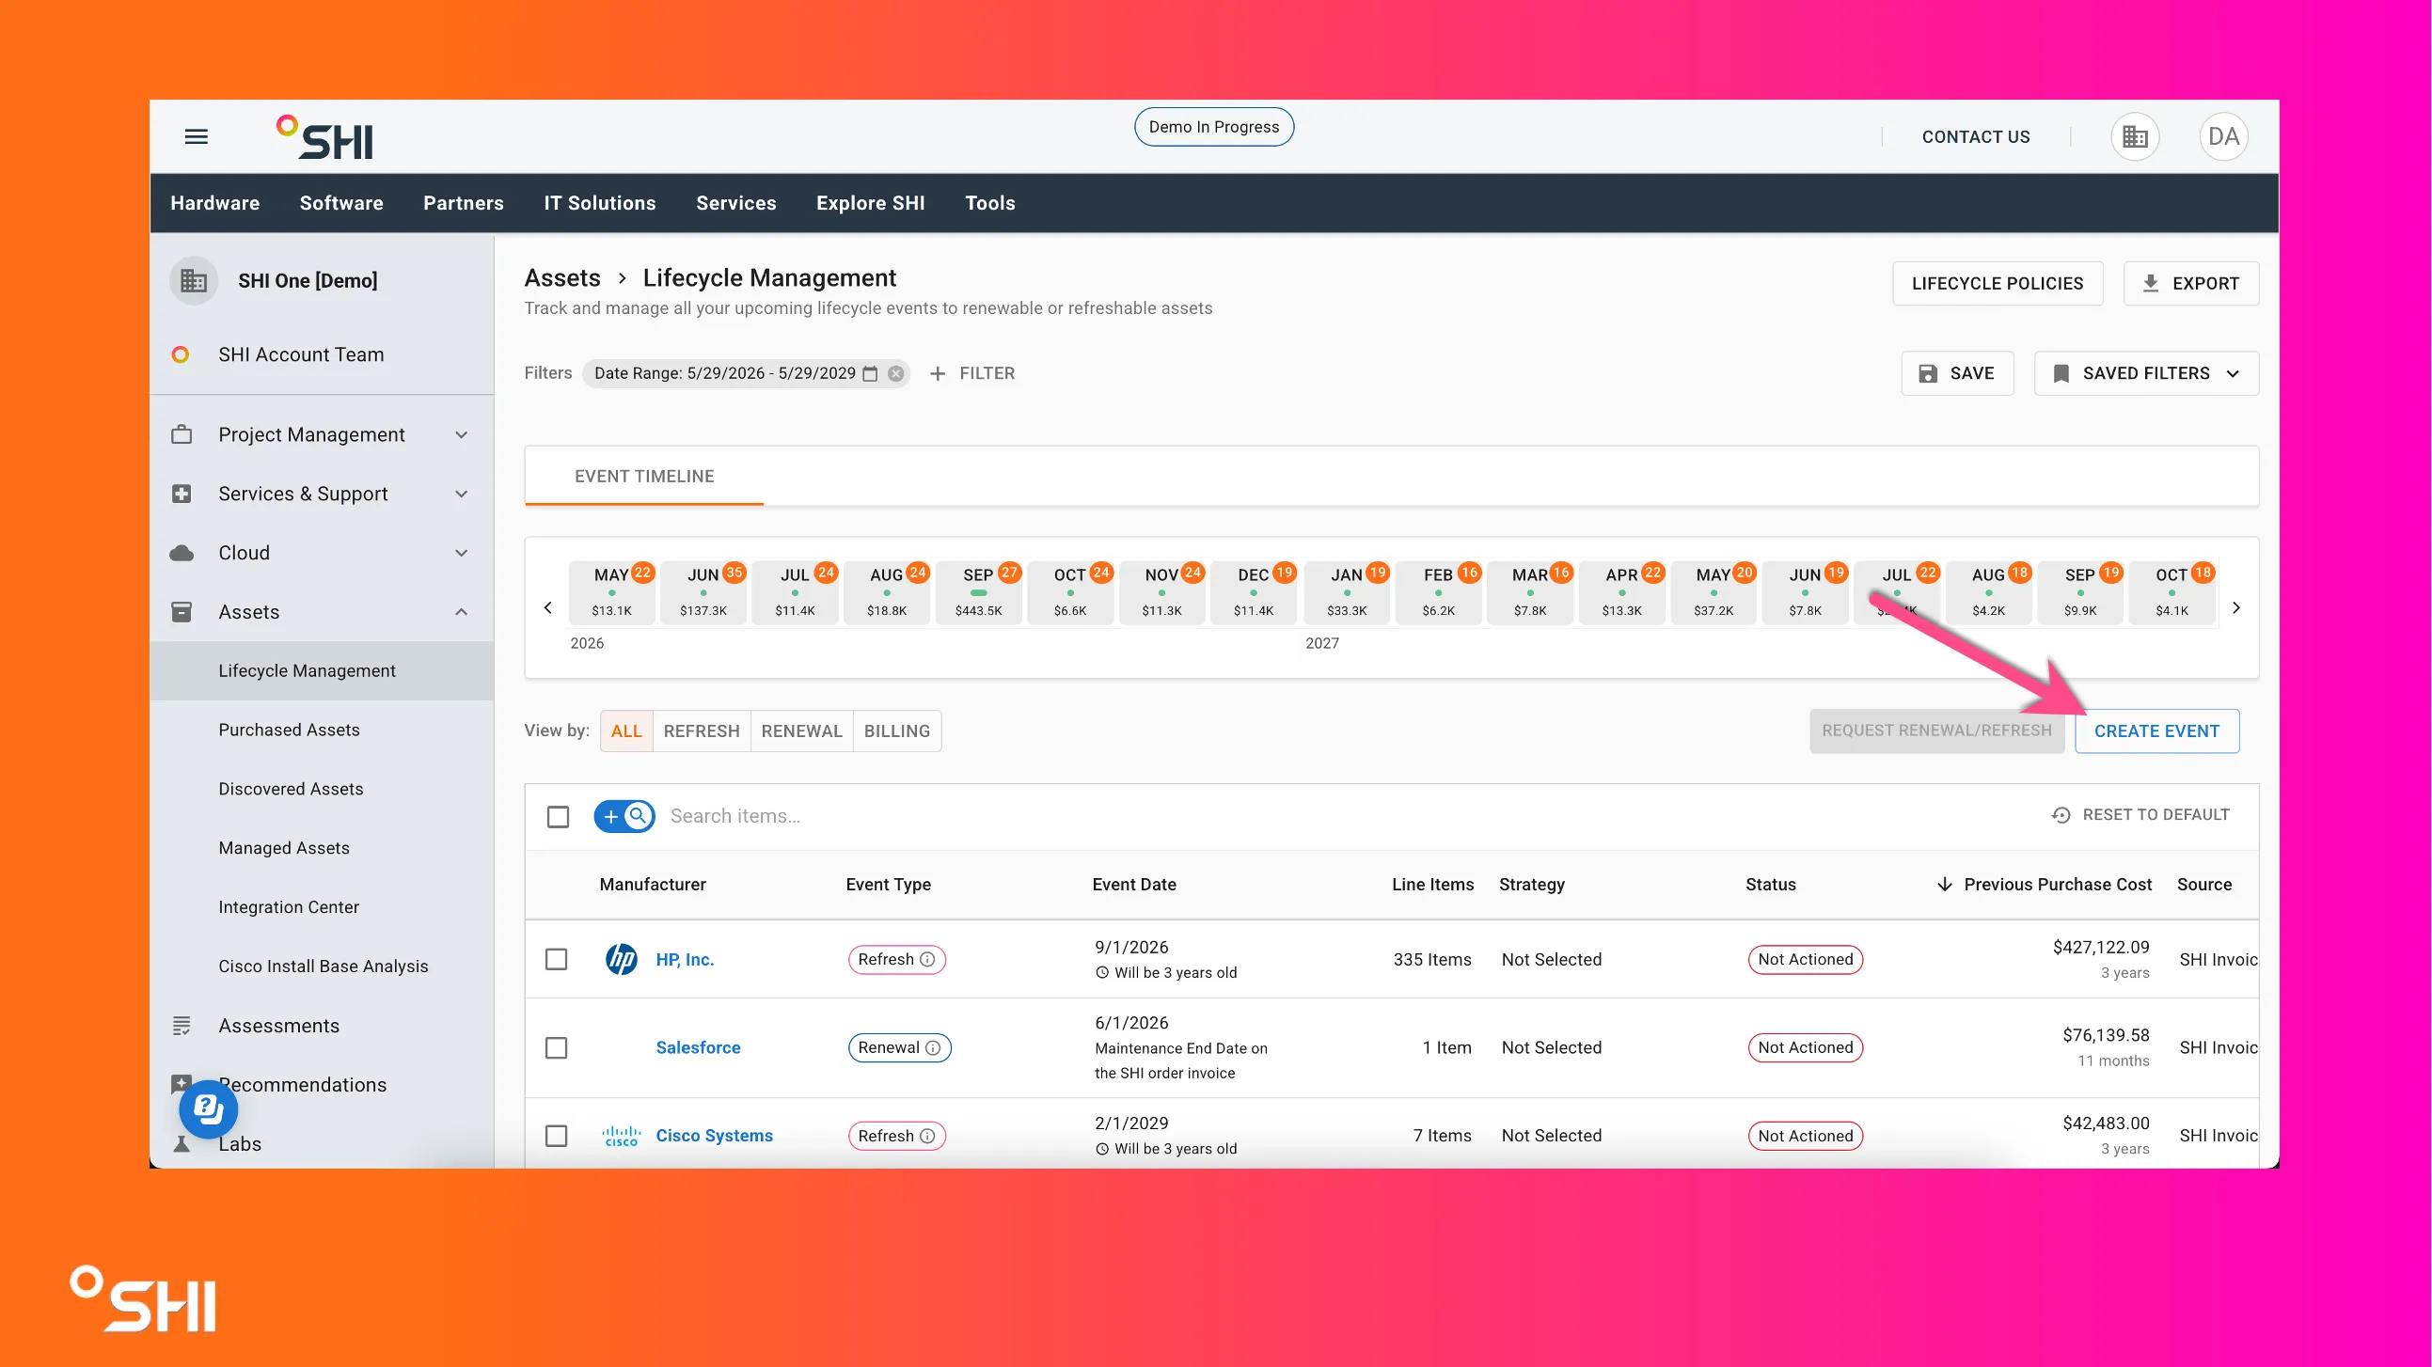Viewport: 2432px width, 1367px height.
Task: Expand the Project Management section
Action: 321,435
